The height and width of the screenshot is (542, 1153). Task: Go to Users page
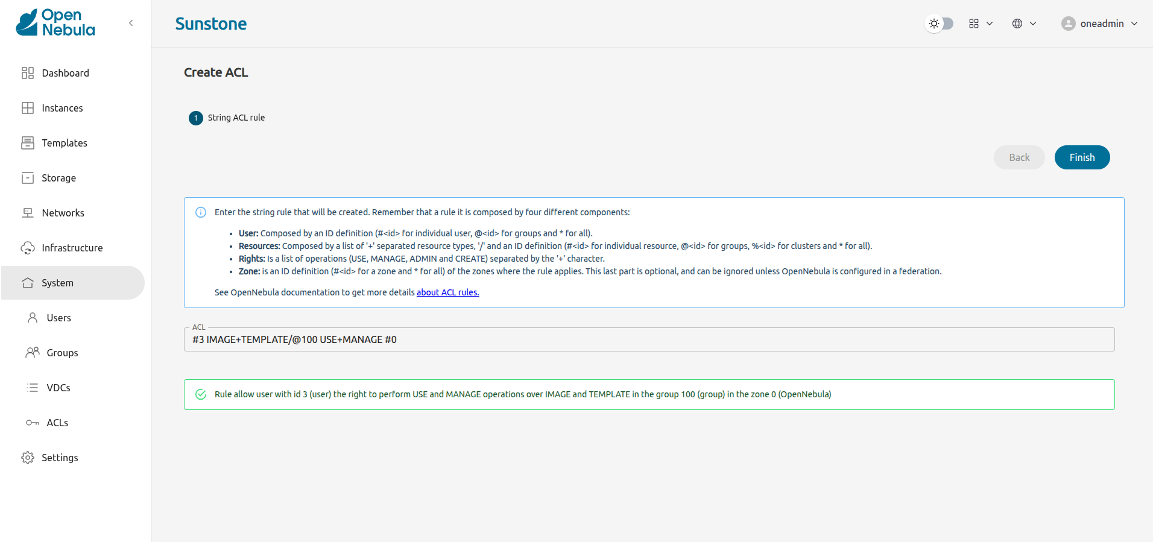tap(73, 318)
